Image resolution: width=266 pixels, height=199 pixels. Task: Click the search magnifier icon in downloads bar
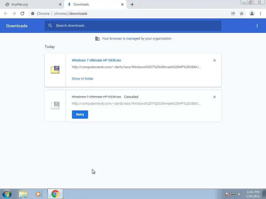click(50, 26)
